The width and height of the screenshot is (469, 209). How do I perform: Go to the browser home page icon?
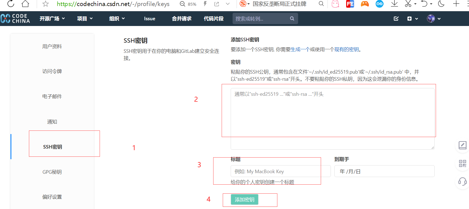point(25,4)
